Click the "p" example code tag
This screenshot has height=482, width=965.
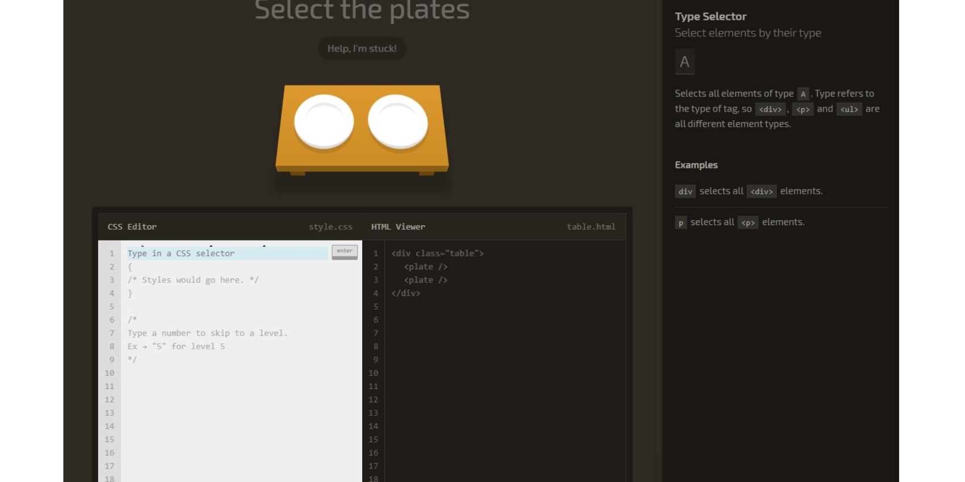(681, 222)
